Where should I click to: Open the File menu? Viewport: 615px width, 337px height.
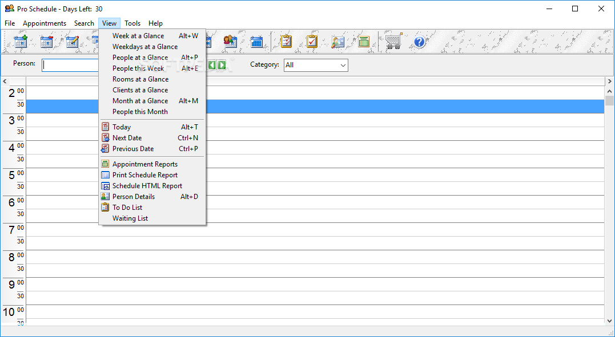10,23
